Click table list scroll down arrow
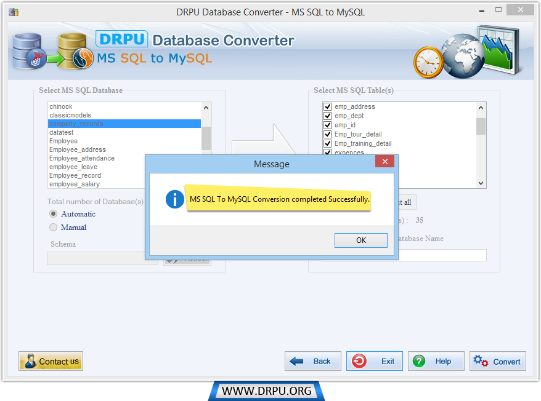 (481, 183)
